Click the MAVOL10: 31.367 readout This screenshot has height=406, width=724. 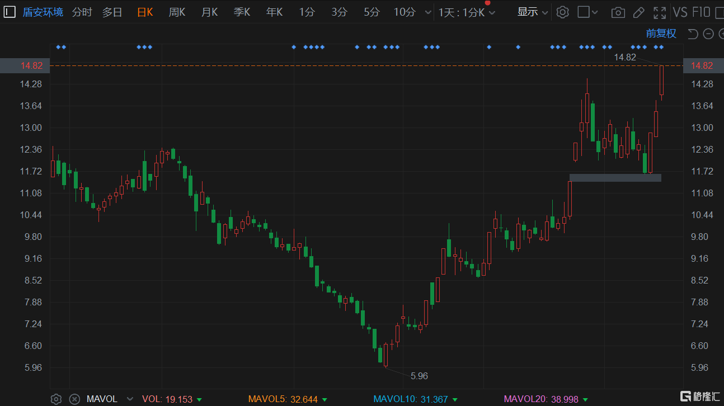(411, 399)
